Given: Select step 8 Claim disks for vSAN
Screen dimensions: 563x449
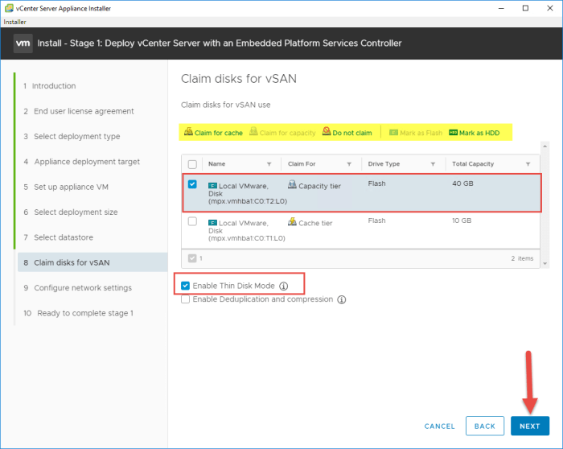Looking at the screenshot, I should tap(92, 262).
